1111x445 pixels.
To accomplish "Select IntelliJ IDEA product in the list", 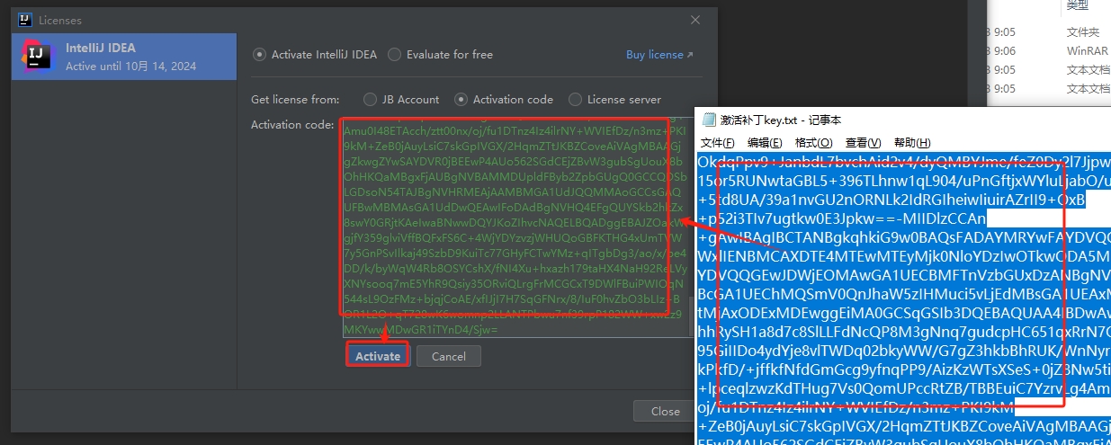I will coord(124,57).
